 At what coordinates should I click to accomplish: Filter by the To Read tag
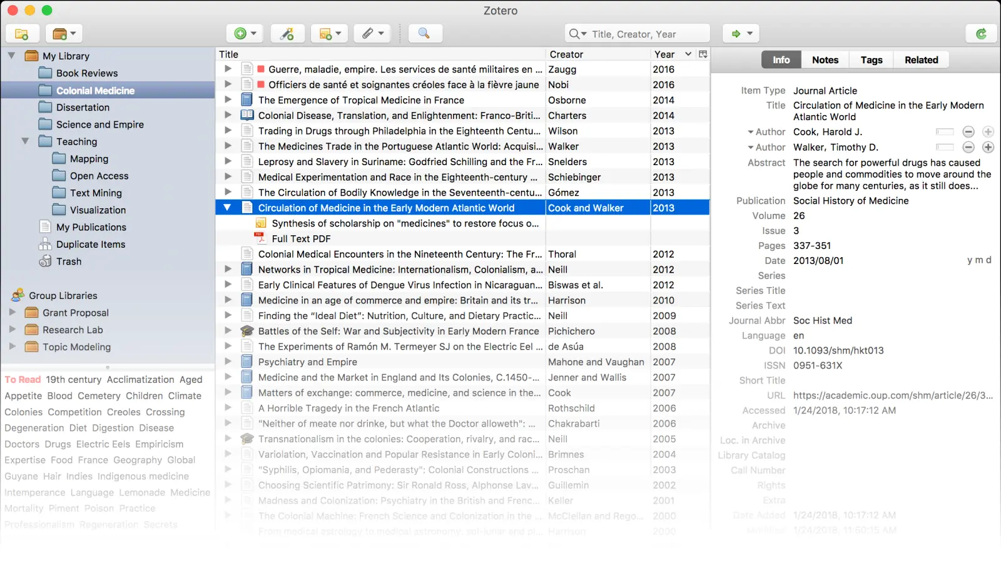click(x=23, y=380)
